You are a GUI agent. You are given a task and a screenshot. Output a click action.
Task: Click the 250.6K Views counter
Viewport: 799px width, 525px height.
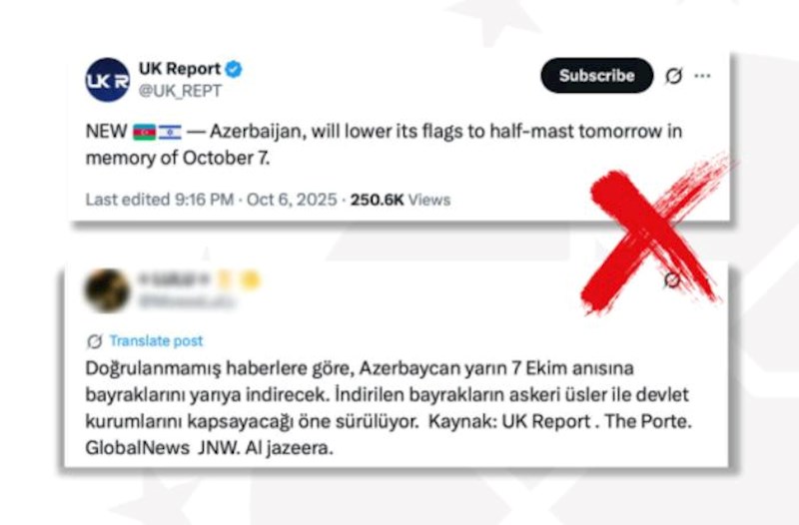[x=400, y=200]
